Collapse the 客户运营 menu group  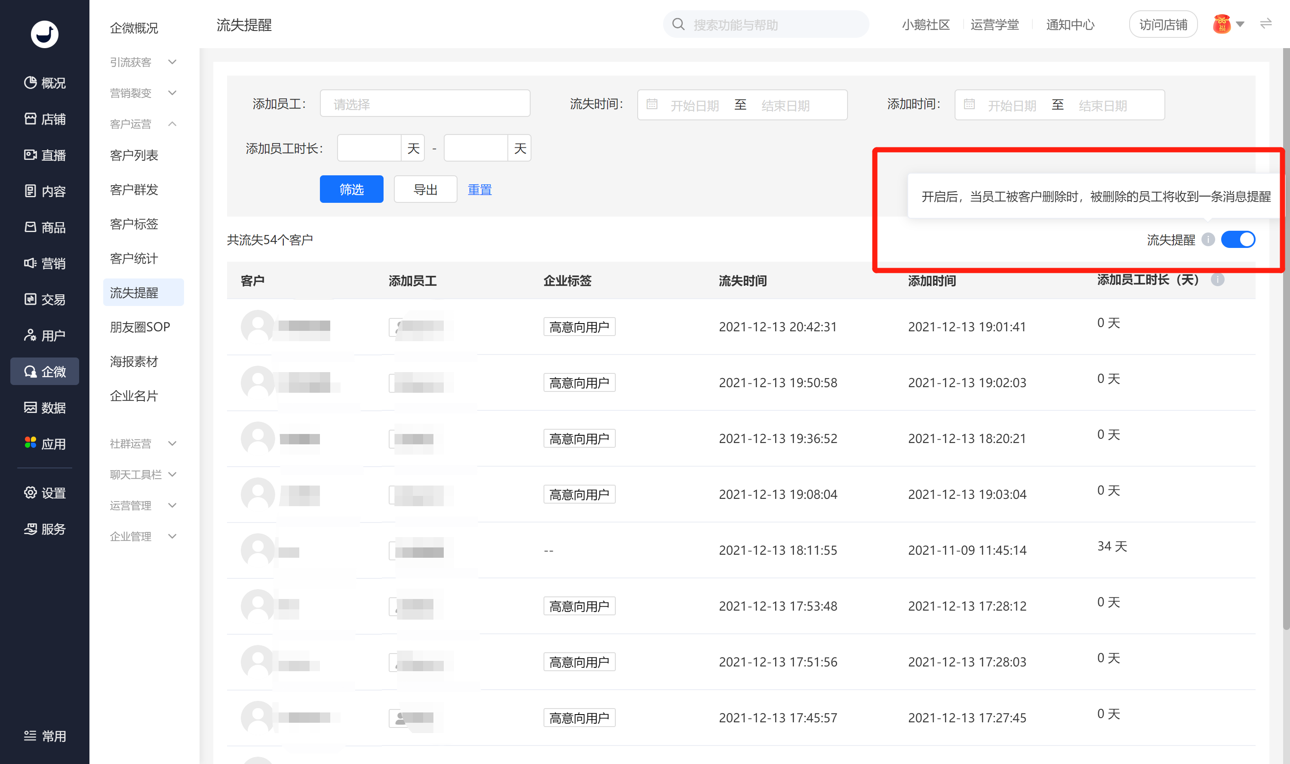point(143,124)
